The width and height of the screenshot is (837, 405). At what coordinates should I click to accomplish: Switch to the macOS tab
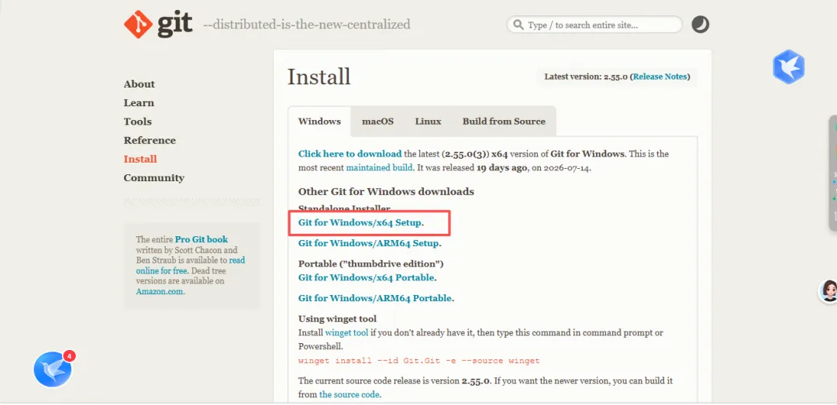coord(378,121)
